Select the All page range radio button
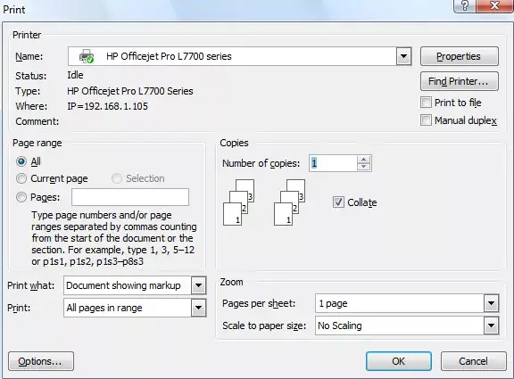The width and height of the screenshot is (514, 379). (21, 161)
